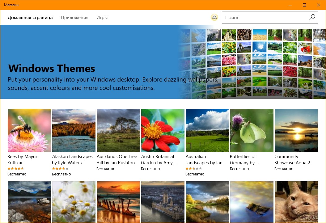Open Butterflies of Germany thumbnail
The width and height of the screenshot is (326, 223).
(x=252, y=130)
